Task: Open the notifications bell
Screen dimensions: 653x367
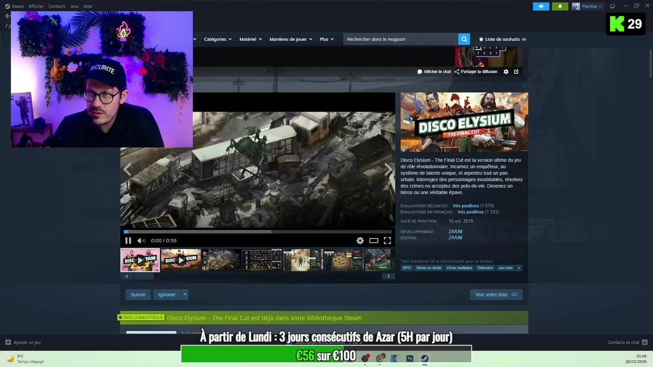Action: (560, 6)
